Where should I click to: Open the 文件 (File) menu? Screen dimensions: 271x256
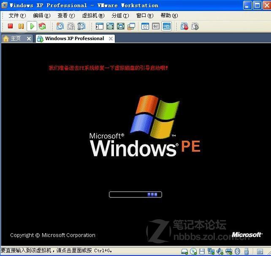17,16
